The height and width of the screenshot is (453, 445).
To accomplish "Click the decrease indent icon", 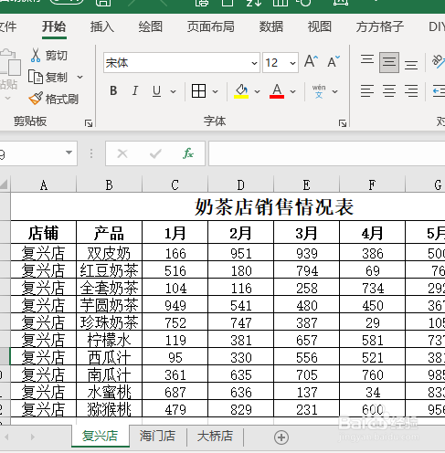I will [x=439, y=91].
